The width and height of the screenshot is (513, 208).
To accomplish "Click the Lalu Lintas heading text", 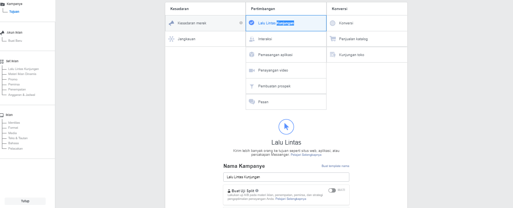I will 286,143.
